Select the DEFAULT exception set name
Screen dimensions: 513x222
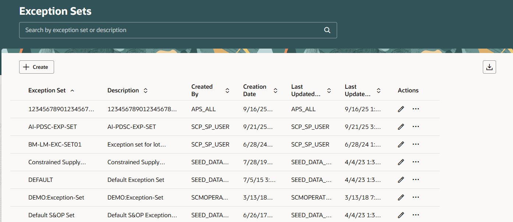40,180
